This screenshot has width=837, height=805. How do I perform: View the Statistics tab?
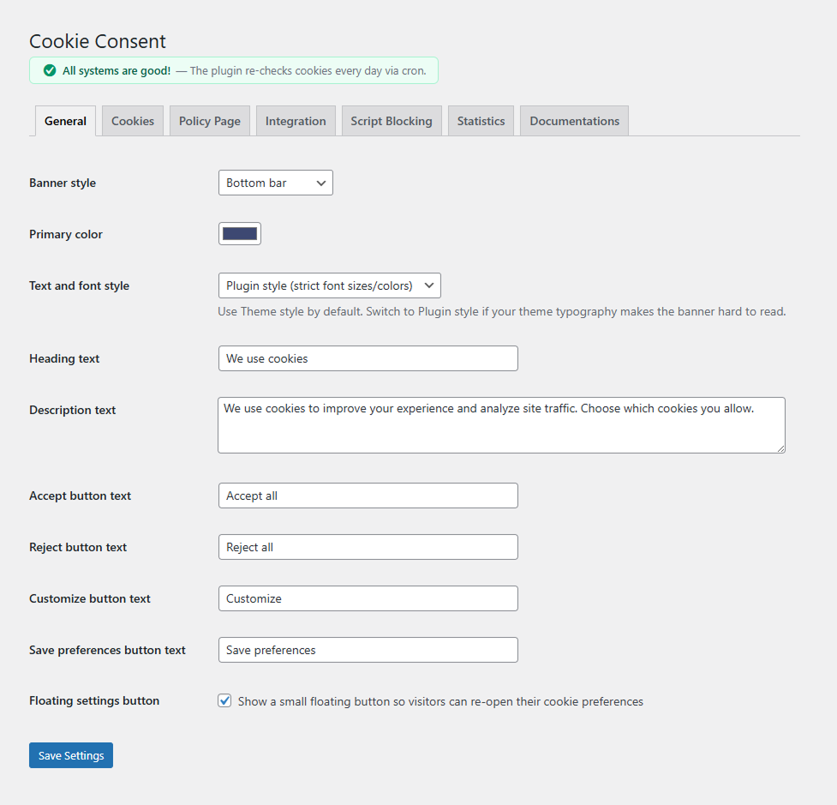[481, 120]
